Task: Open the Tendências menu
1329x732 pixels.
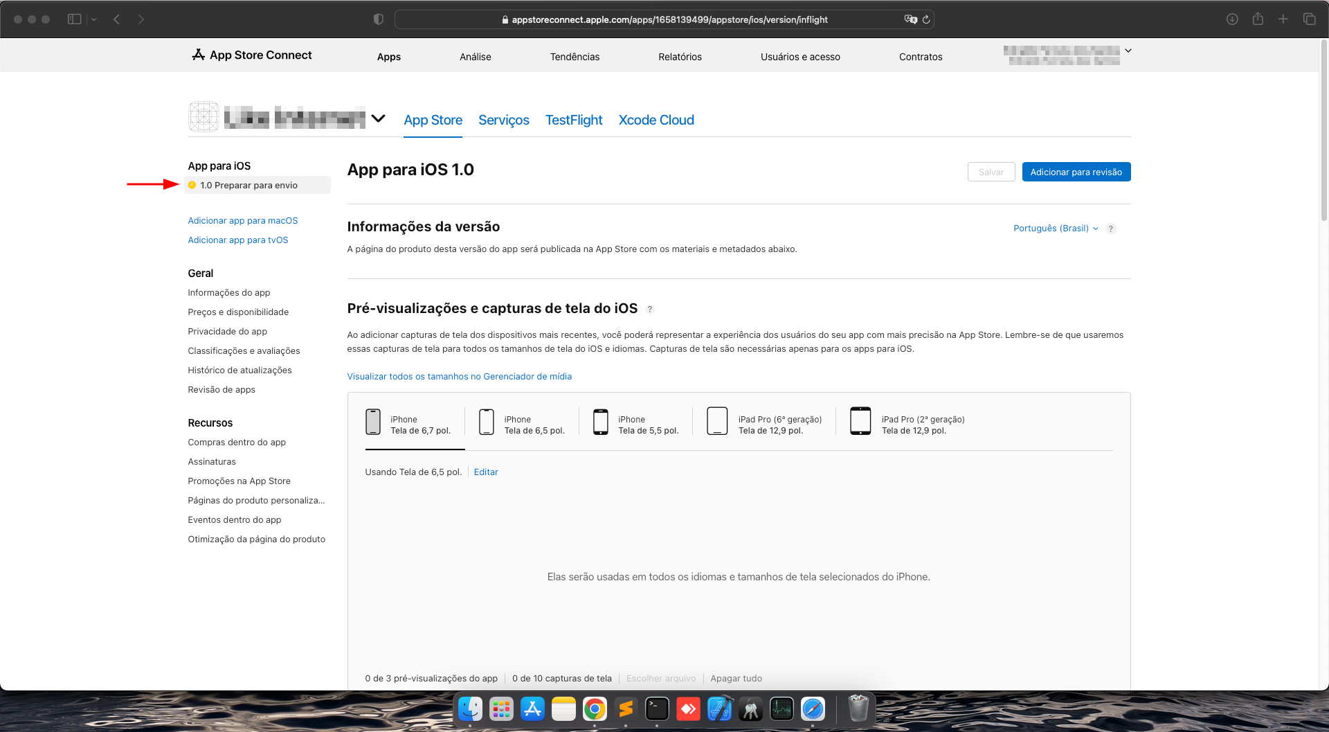Action: click(x=575, y=57)
